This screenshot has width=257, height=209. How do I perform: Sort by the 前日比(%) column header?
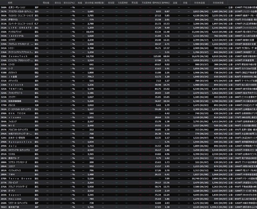[69, 3]
